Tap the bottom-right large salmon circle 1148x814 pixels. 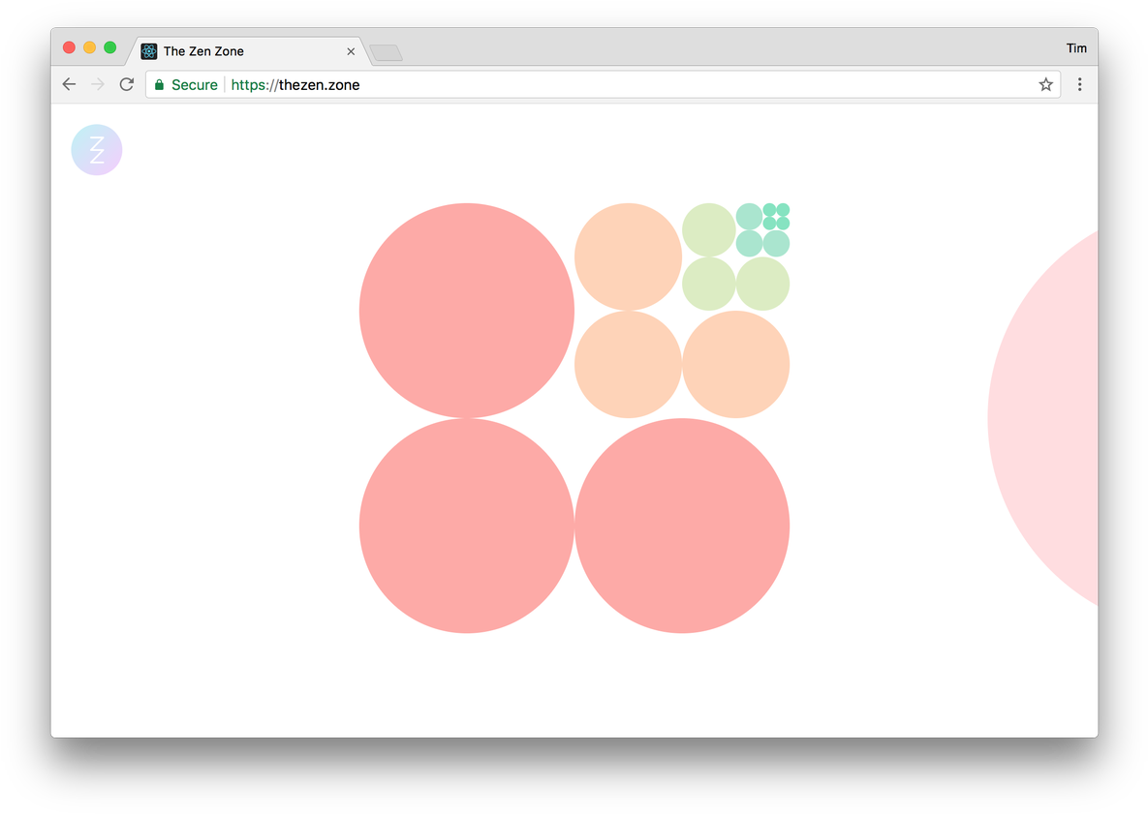[682, 526]
